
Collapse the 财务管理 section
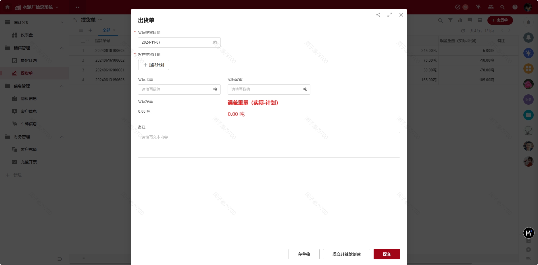click(62, 137)
